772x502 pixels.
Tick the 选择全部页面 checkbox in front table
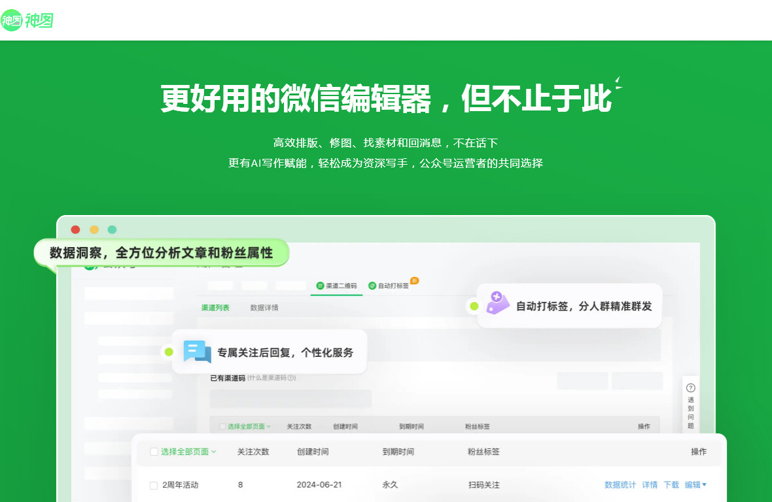click(154, 452)
